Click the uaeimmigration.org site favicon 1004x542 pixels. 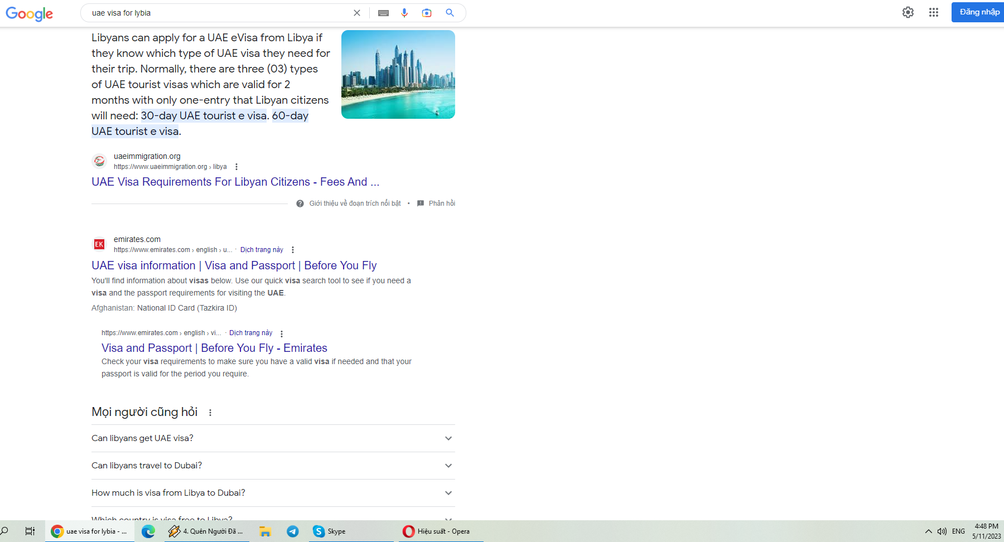coord(99,161)
